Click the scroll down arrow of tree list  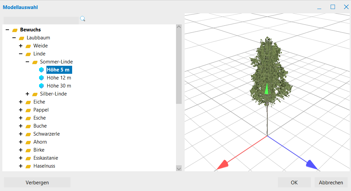179,169
